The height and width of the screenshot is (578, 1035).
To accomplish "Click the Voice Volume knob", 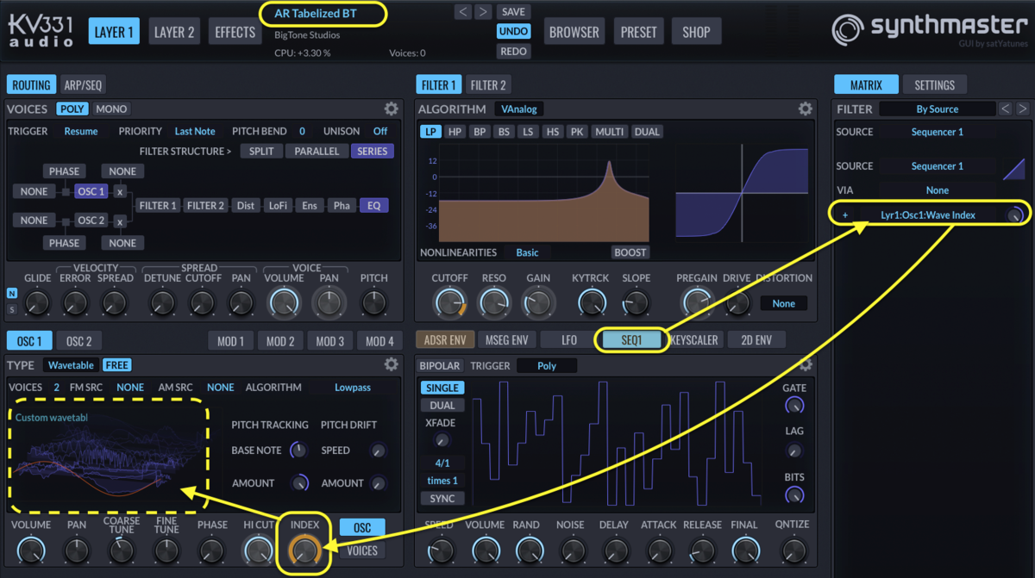I will click(284, 302).
